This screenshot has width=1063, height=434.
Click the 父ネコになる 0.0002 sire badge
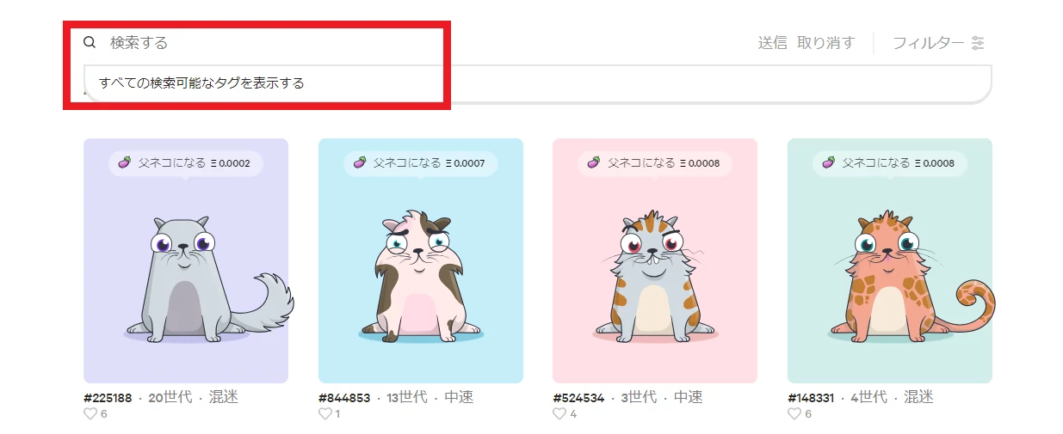pos(186,163)
